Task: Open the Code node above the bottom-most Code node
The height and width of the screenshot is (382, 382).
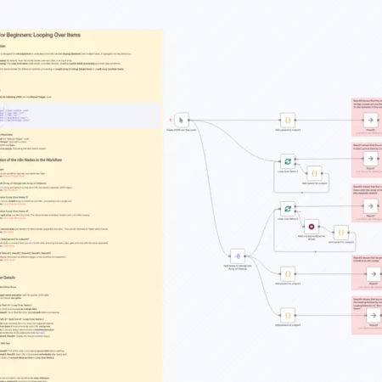Action: point(288,273)
